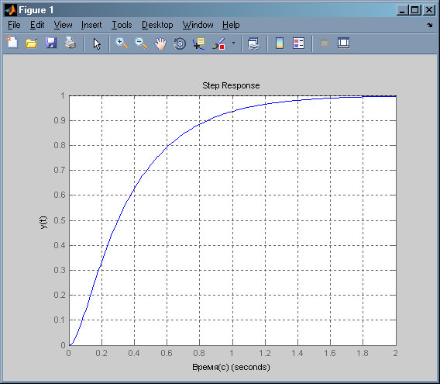The width and height of the screenshot is (440, 384).
Task: Click the Link Plot icon
Action: click(254, 43)
